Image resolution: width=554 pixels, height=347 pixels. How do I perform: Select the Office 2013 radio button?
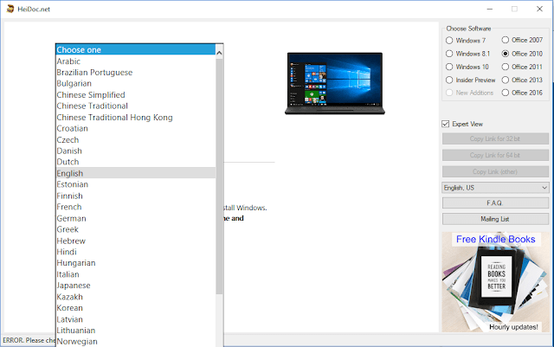click(x=506, y=80)
